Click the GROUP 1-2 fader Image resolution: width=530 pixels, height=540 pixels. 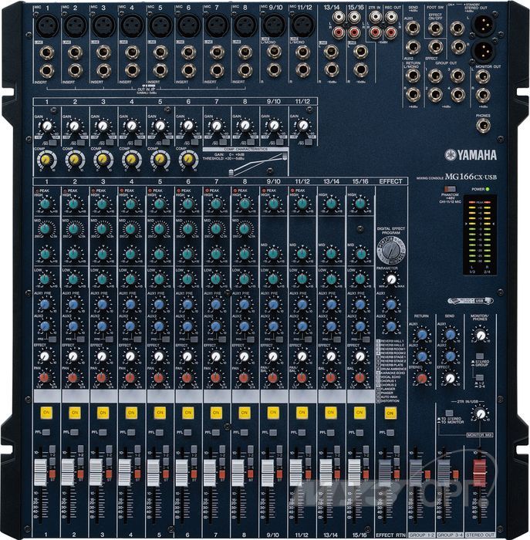point(415,472)
